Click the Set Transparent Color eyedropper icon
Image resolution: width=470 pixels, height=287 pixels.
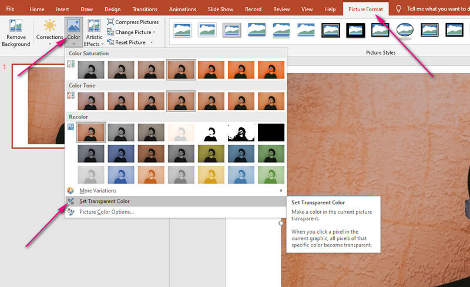click(70, 201)
